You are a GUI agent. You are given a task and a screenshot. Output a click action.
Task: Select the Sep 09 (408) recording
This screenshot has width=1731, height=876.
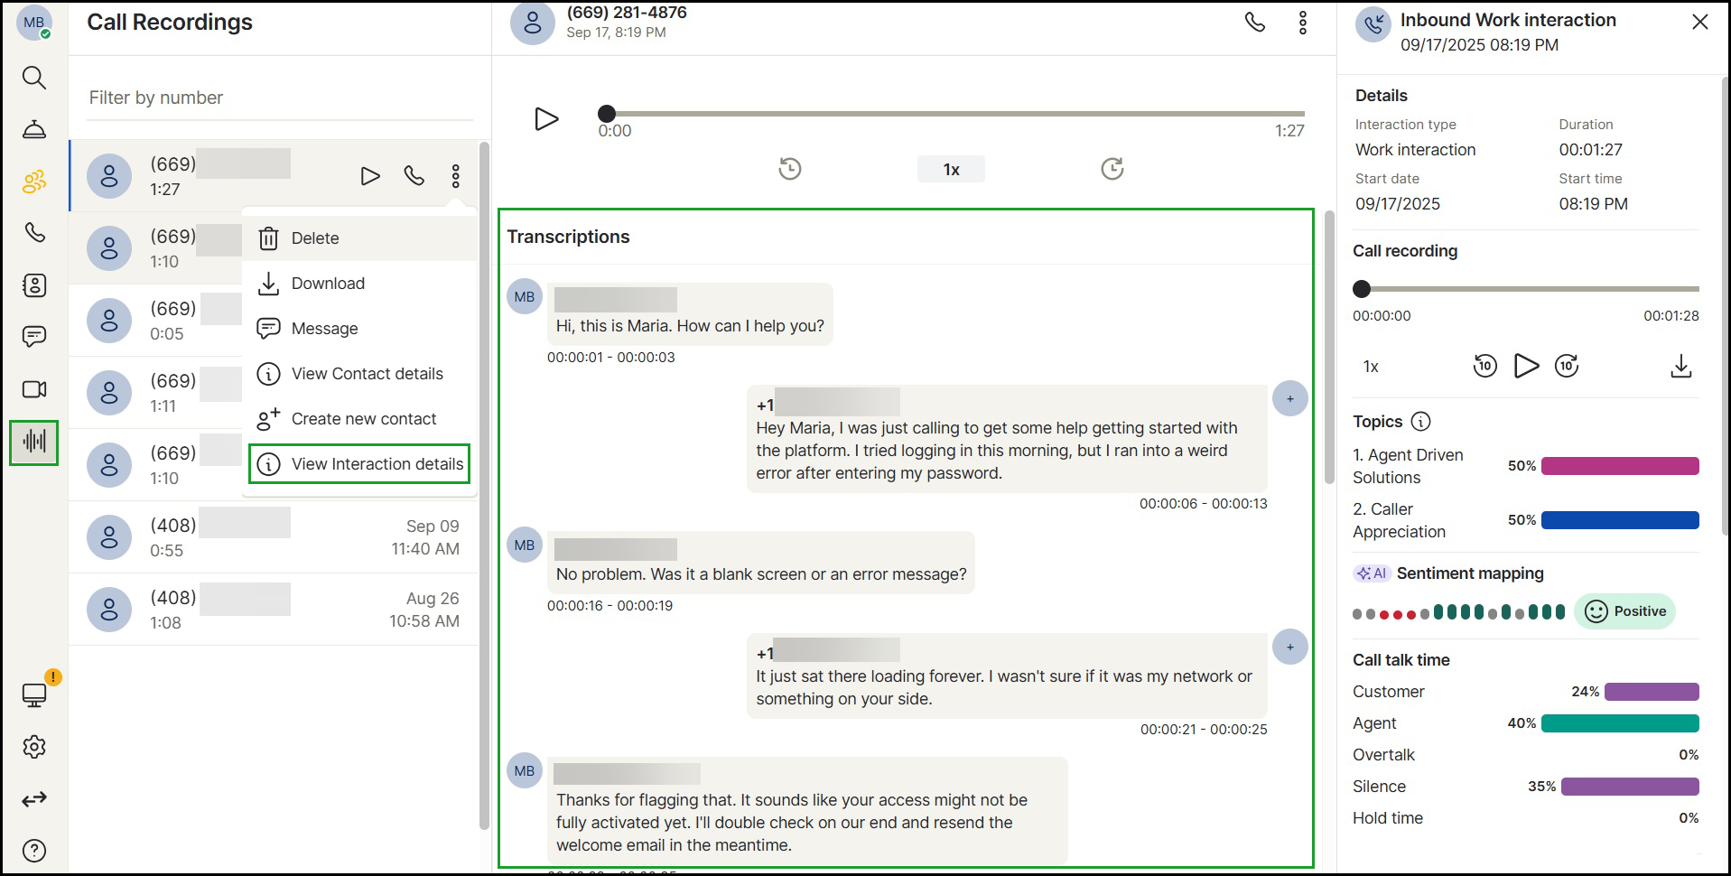[273, 537]
